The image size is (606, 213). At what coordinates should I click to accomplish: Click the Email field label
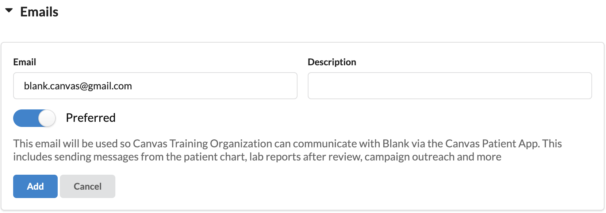tap(24, 62)
